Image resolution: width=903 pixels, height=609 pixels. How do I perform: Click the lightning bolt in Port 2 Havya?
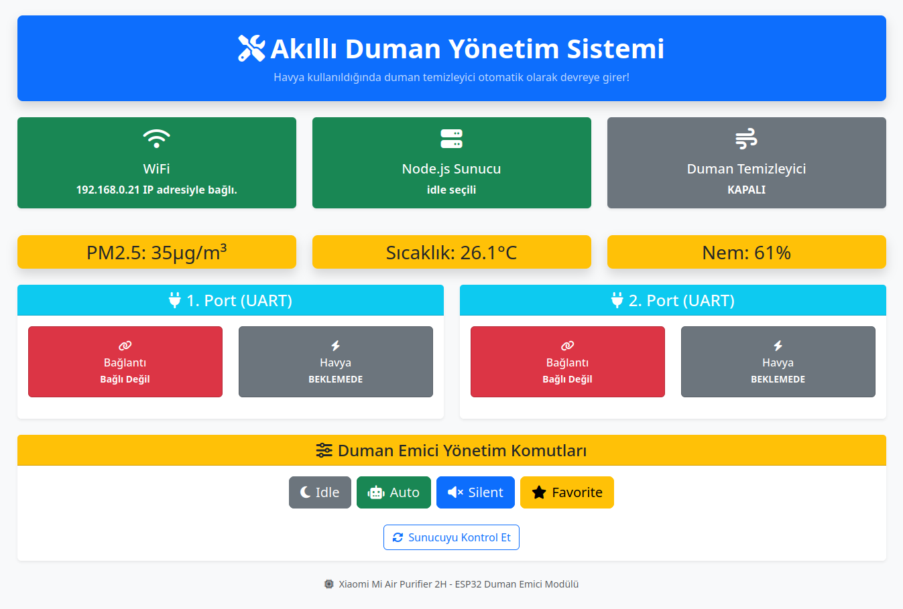pyautogui.click(x=778, y=346)
